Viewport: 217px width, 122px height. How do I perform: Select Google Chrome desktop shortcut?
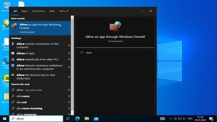(6, 44)
